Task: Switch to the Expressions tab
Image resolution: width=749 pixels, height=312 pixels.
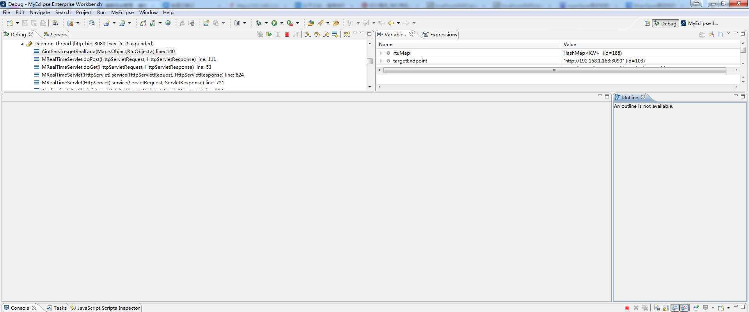Action: click(440, 34)
